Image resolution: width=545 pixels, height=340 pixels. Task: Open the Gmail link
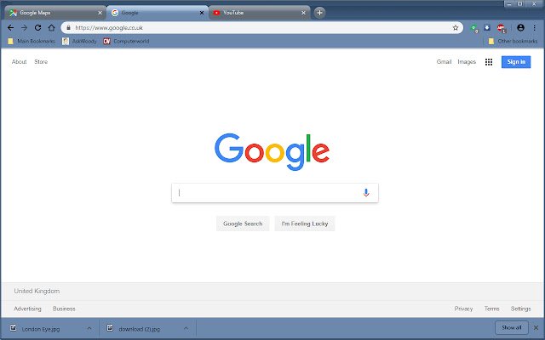pos(444,62)
